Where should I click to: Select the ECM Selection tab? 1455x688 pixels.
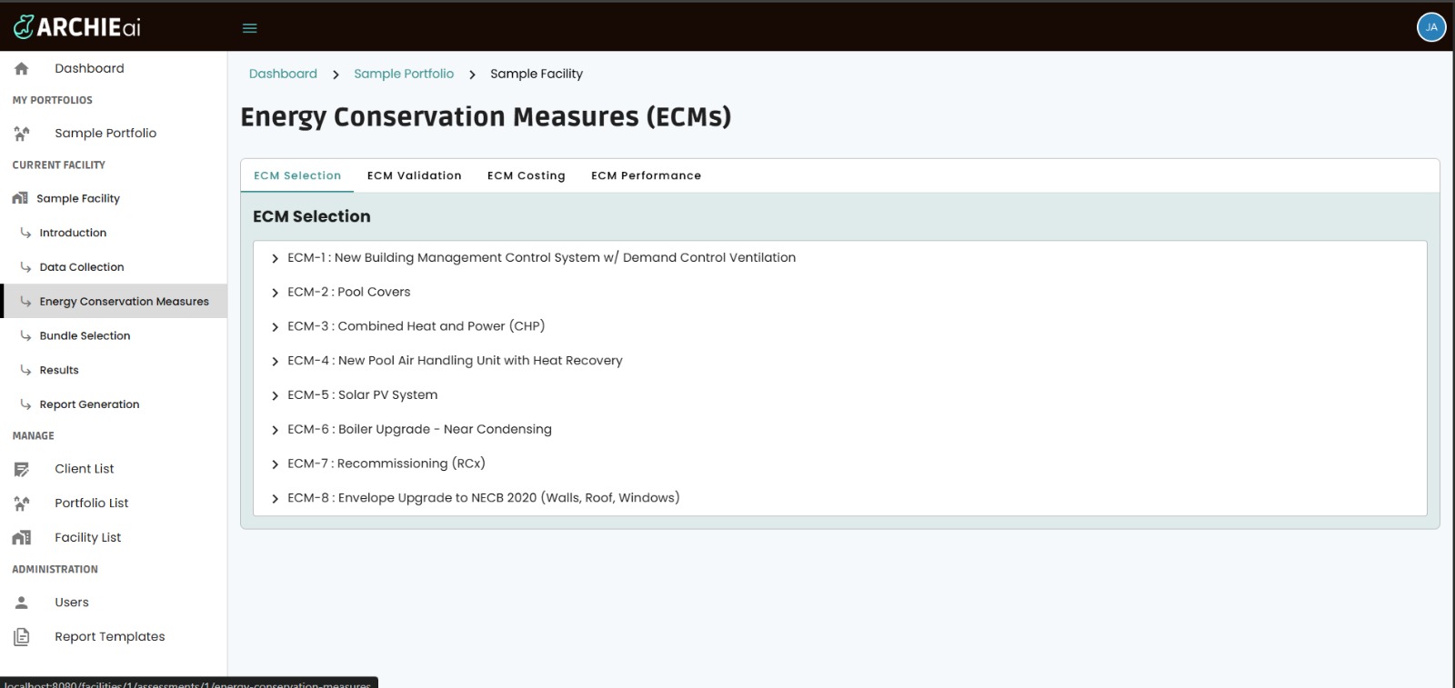297,175
